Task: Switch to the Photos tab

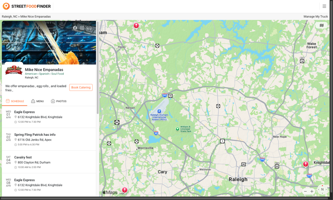Action: point(59,101)
